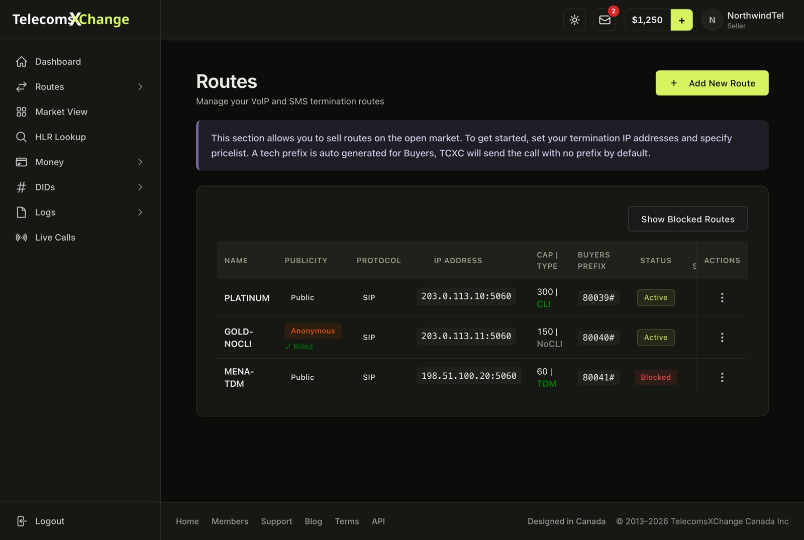Screen dimensions: 804x540
Task: Click the $1,250 balance display
Action: [x=647, y=20]
